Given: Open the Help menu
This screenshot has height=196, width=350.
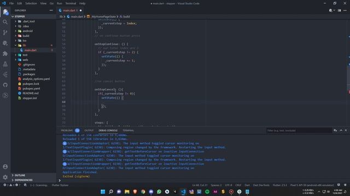Looking at the screenshot, I should [83, 3].
